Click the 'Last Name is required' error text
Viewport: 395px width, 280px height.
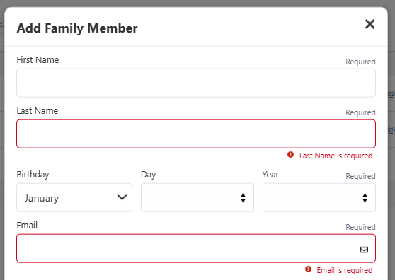[x=336, y=156]
